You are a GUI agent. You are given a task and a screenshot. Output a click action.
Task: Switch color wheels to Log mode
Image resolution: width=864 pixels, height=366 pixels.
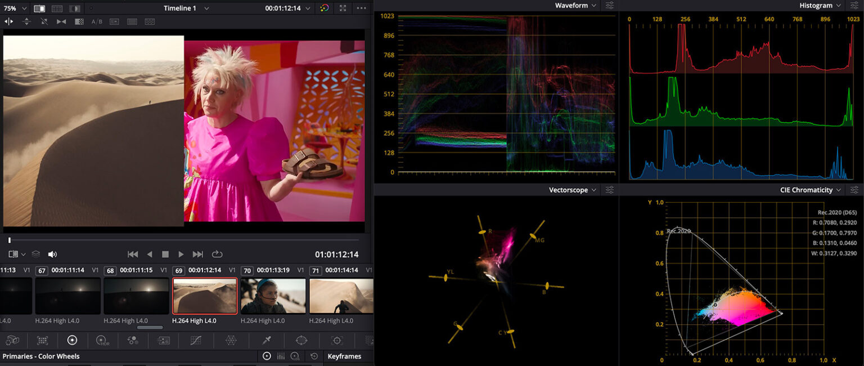[295, 356]
